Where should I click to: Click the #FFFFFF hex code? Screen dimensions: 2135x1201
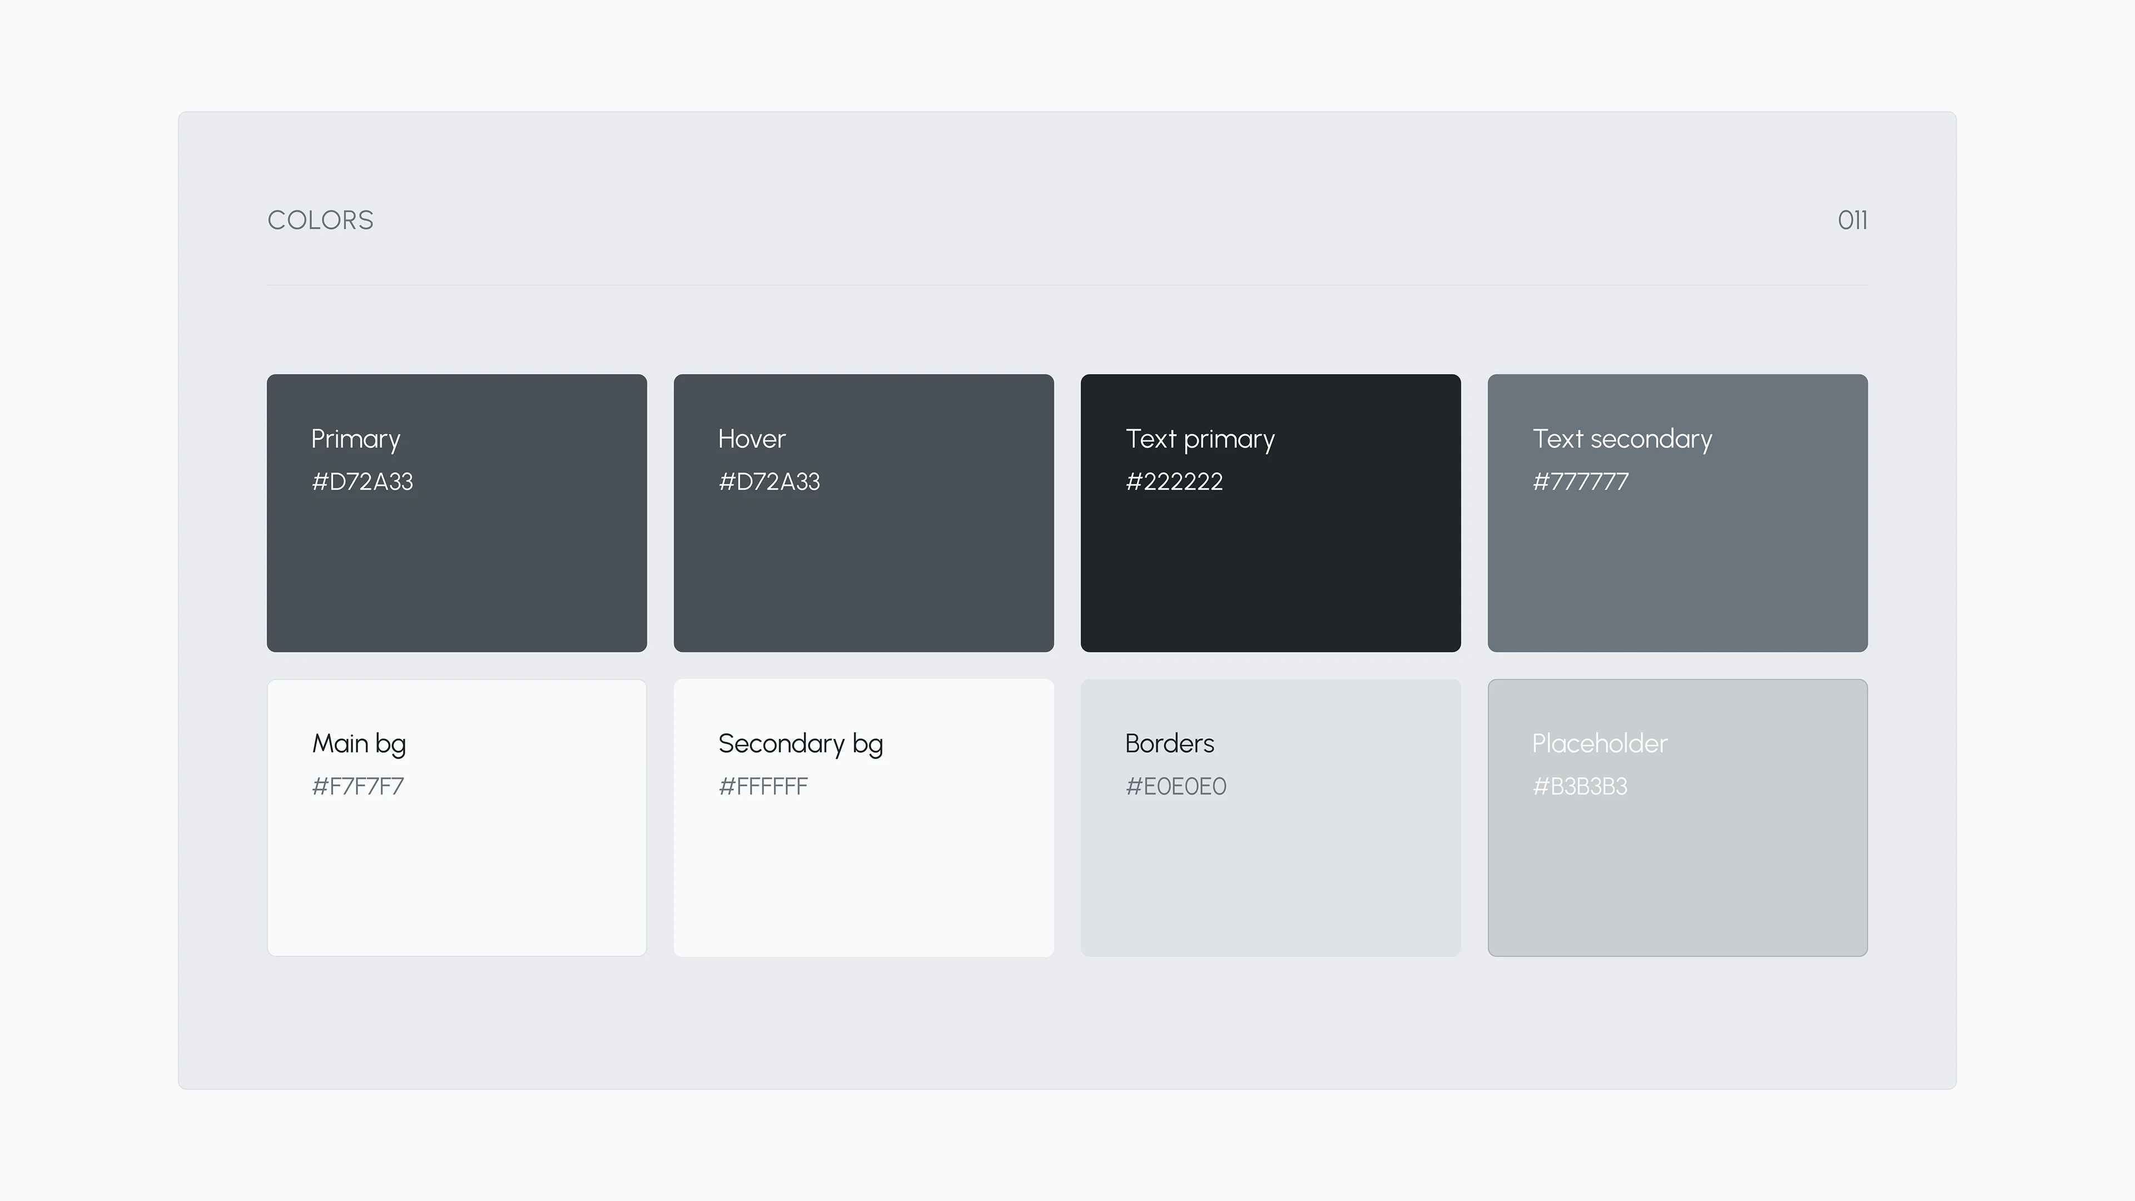pos(763,787)
